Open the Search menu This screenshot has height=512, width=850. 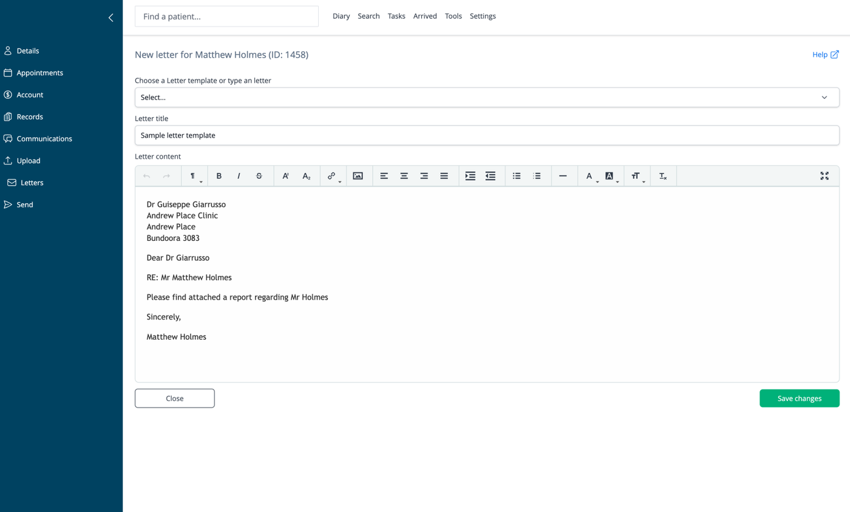click(369, 16)
